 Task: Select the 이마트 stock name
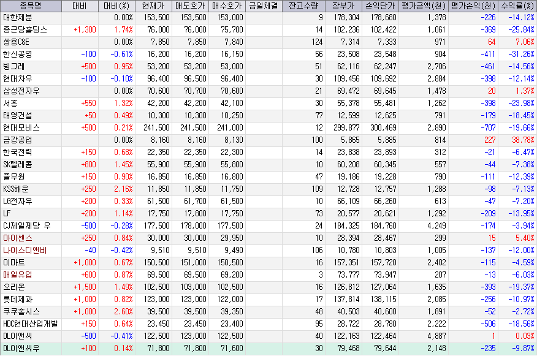(13, 262)
